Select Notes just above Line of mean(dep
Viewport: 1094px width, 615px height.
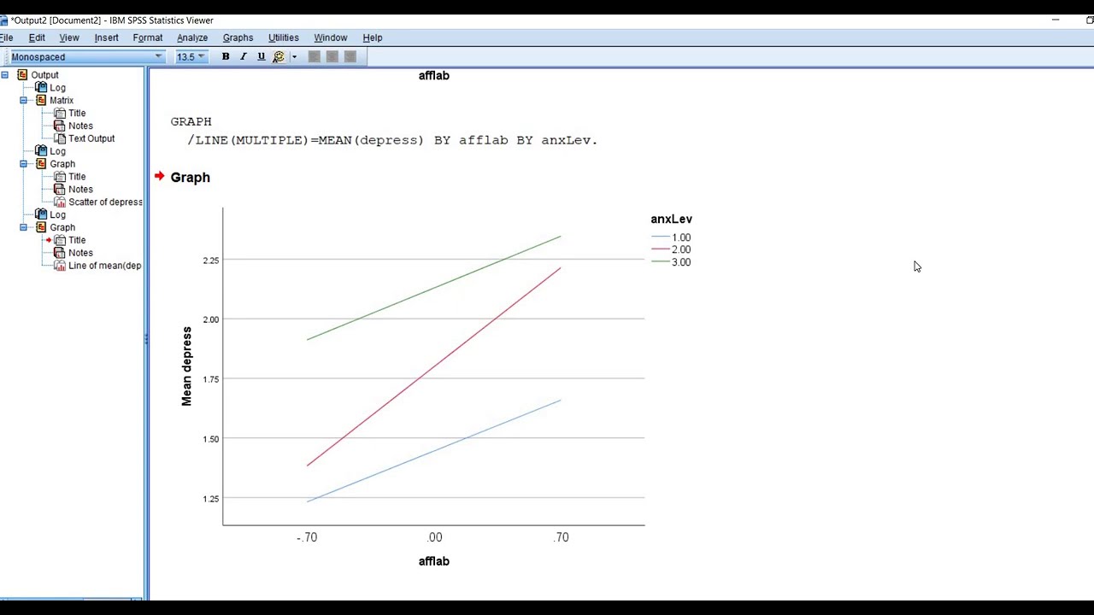click(x=80, y=253)
